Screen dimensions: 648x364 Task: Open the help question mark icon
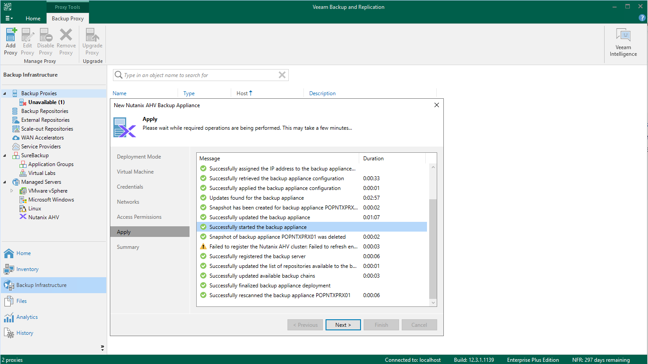(x=642, y=18)
